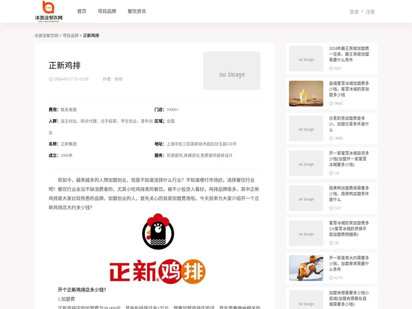This screenshot has height=309, width=412.
Task: Click the 登录 link
Action: [x=354, y=12]
